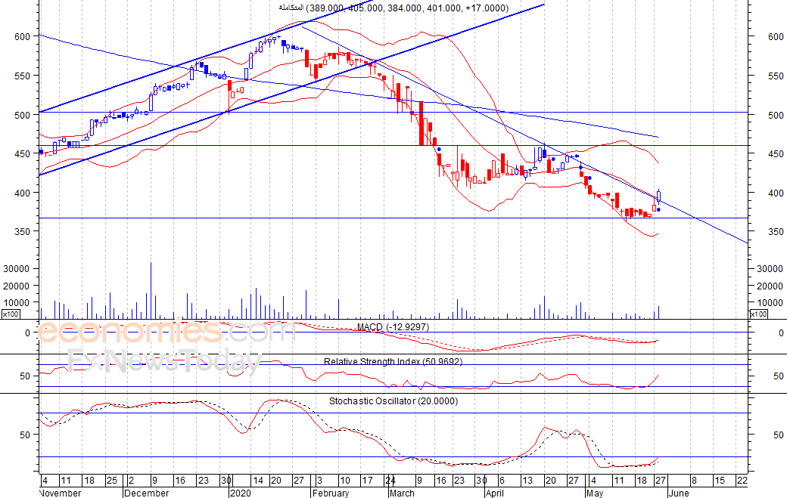The width and height of the screenshot is (787, 498).
Task: Click the 50 on the Stochastic left axis
Action: point(25,435)
